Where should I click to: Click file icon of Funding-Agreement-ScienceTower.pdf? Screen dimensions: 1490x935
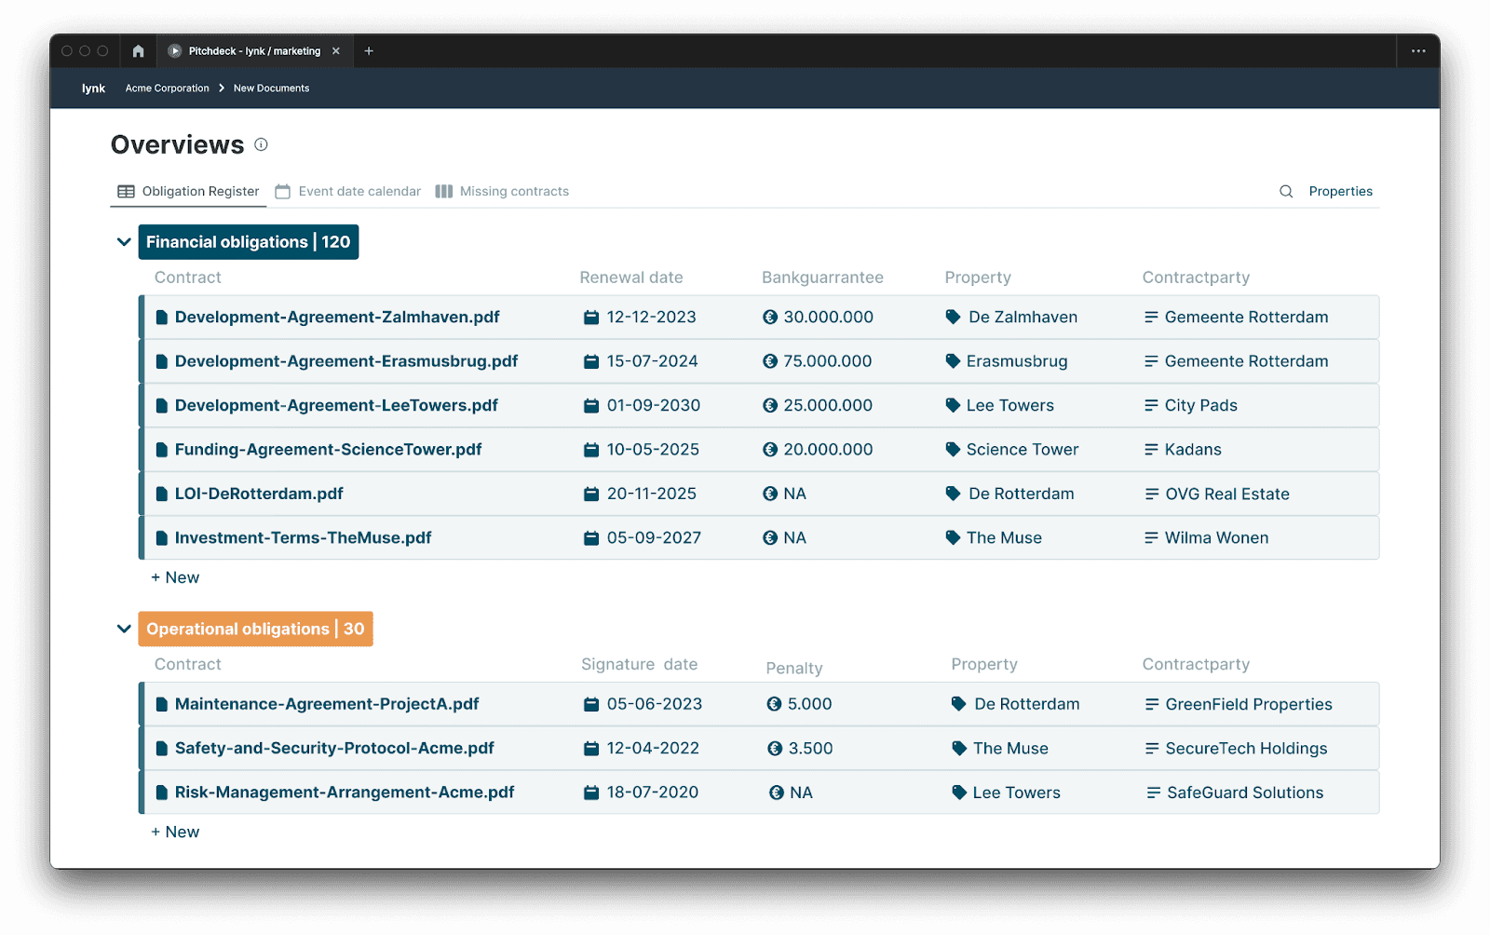162,450
